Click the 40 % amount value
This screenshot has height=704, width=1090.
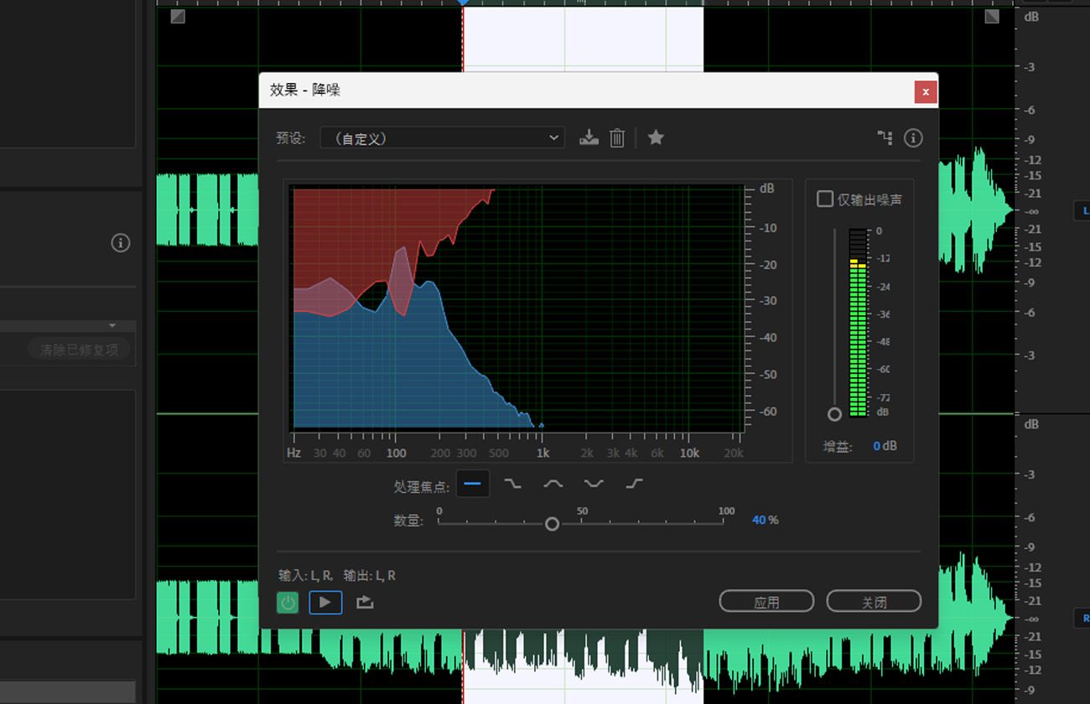(765, 520)
